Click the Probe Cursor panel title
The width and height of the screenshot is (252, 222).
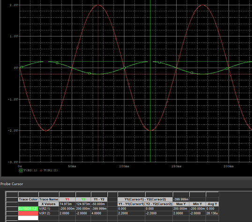[12, 184]
